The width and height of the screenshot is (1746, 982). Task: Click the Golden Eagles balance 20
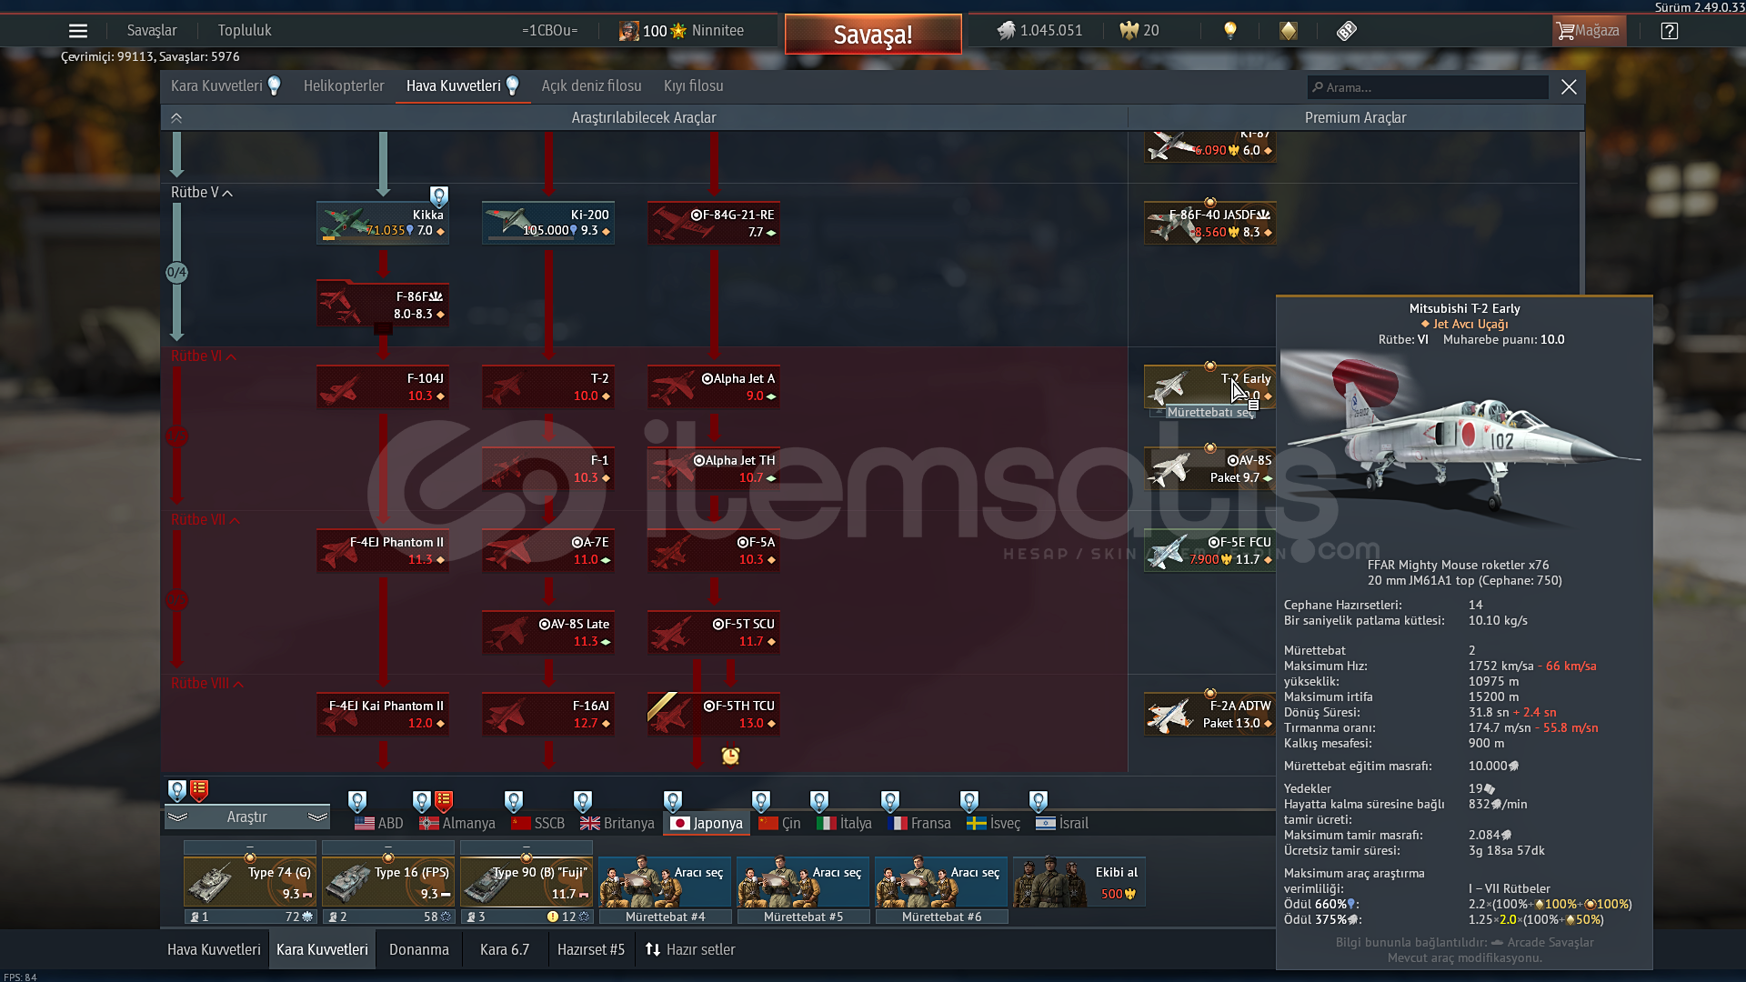(1139, 31)
